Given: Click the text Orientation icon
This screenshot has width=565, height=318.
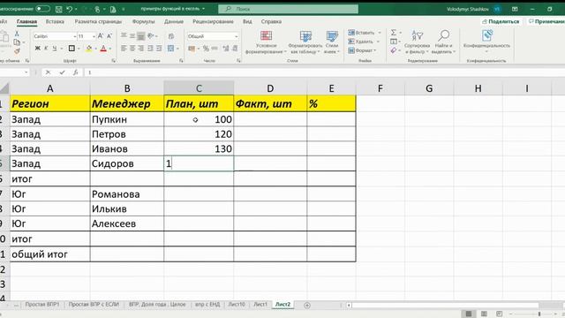Looking at the screenshot, I should click(151, 35).
